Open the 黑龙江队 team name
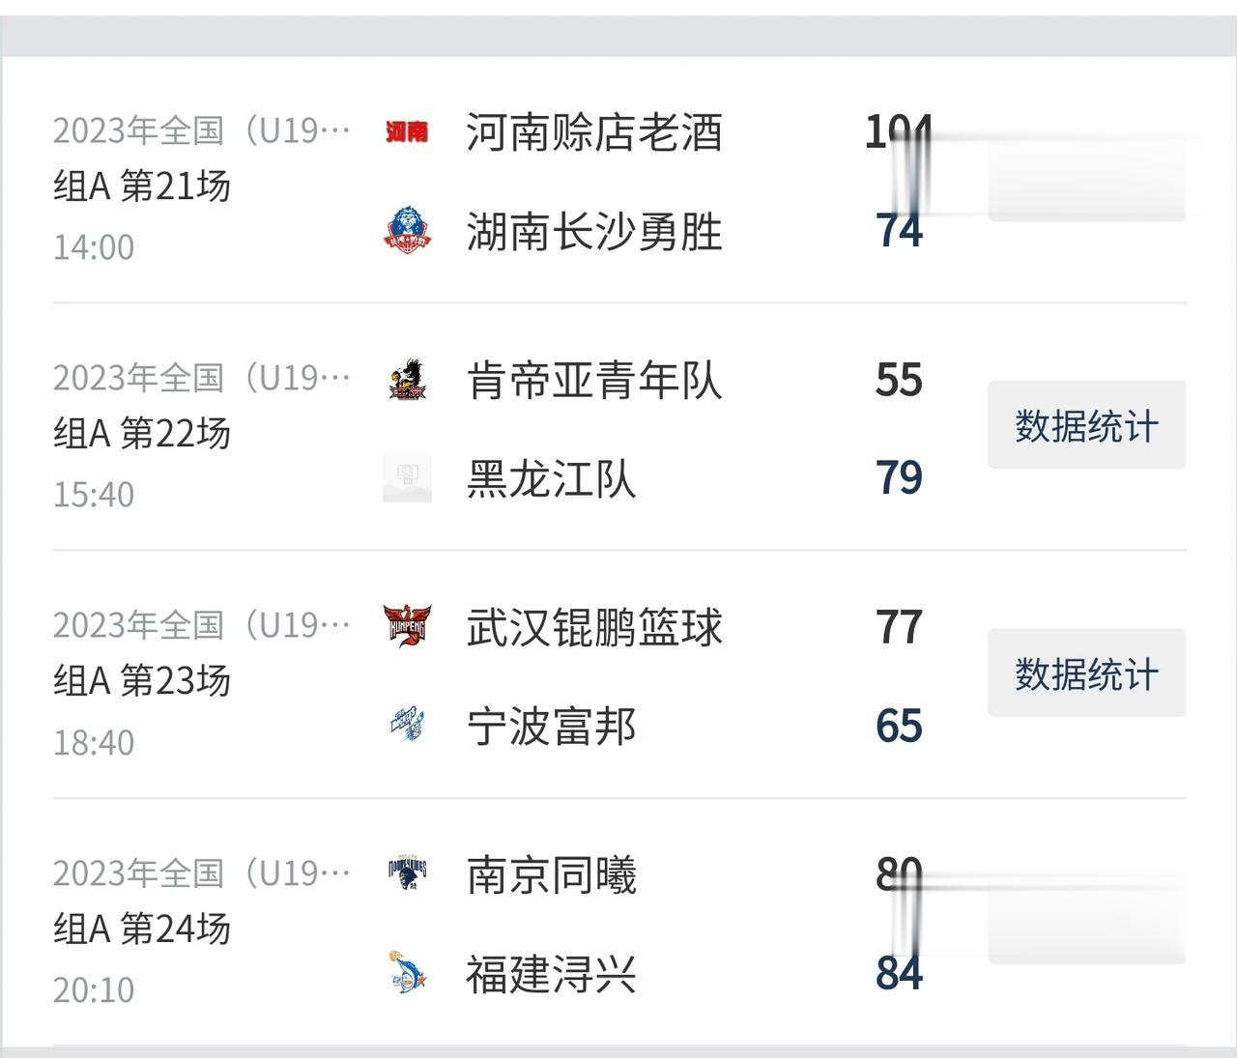The width and height of the screenshot is (1237, 1058). pos(551,479)
